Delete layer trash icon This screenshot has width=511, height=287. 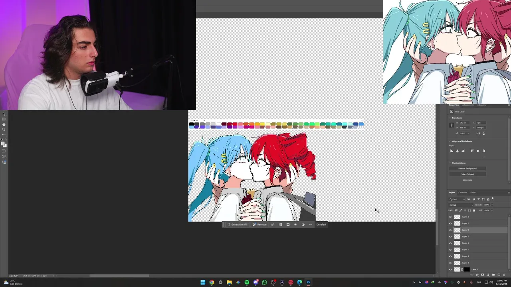coord(504,275)
